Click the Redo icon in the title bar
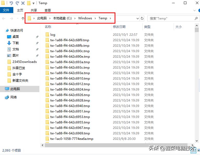Screen dimensions: 200x155 (x=17, y=3)
